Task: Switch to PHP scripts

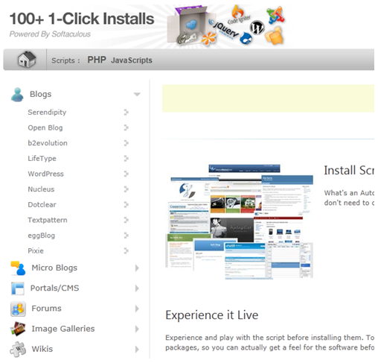Action: pyautogui.click(x=97, y=60)
